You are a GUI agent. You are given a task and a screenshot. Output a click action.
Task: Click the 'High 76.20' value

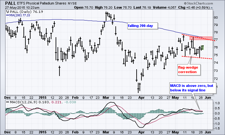104,7
